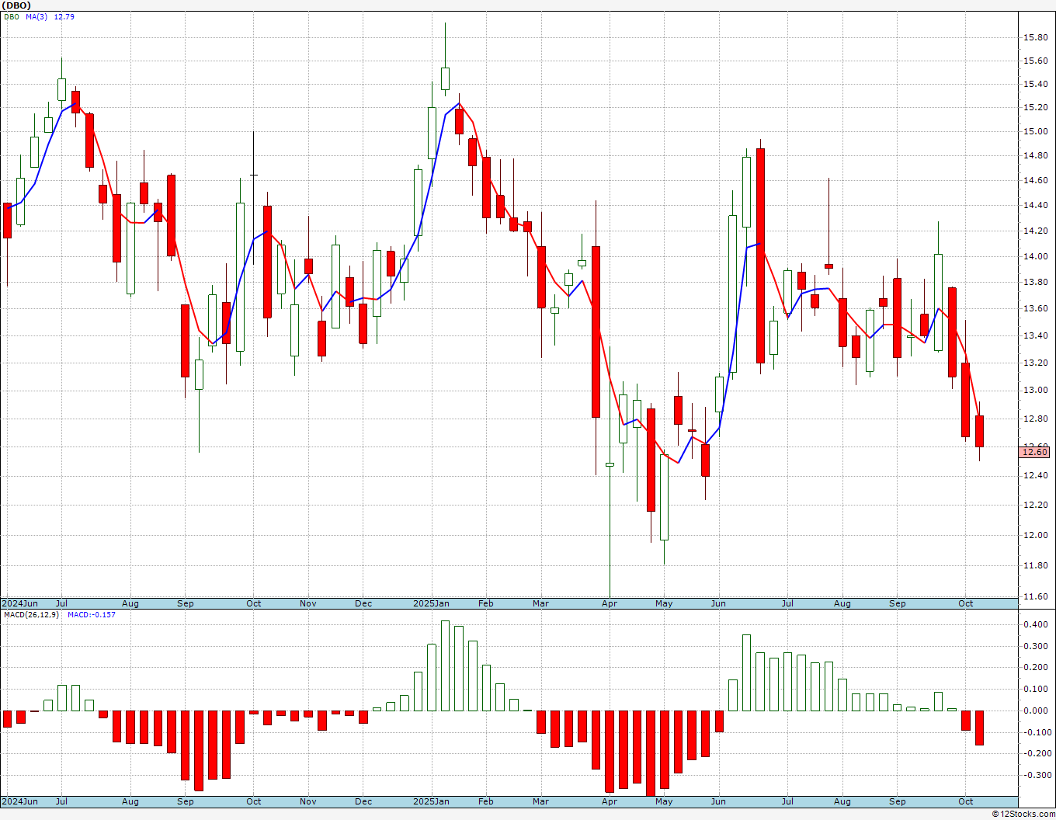Select the green DBO legend label
Image resolution: width=1056 pixels, height=820 pixels.
tap(12, 16)
